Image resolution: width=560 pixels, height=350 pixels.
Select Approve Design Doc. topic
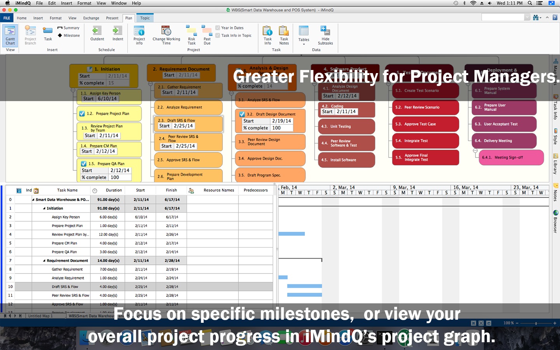(270, 159)
